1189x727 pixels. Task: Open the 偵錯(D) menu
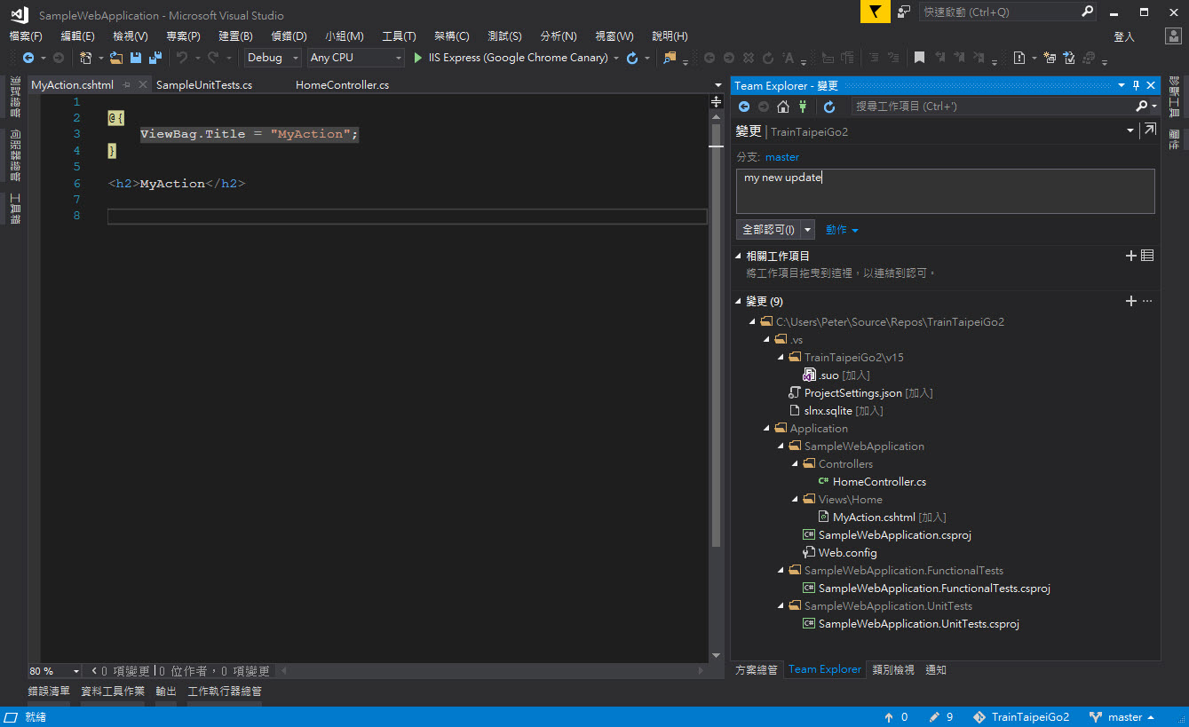[x=289, y=36]
